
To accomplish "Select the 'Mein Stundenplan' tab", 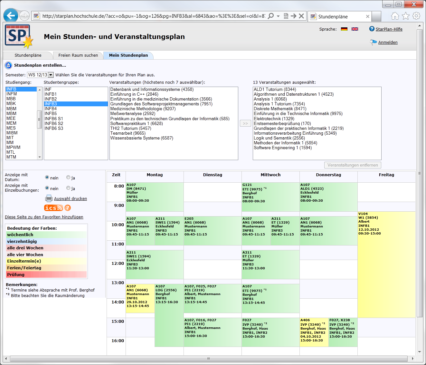I will pos(128,55).
